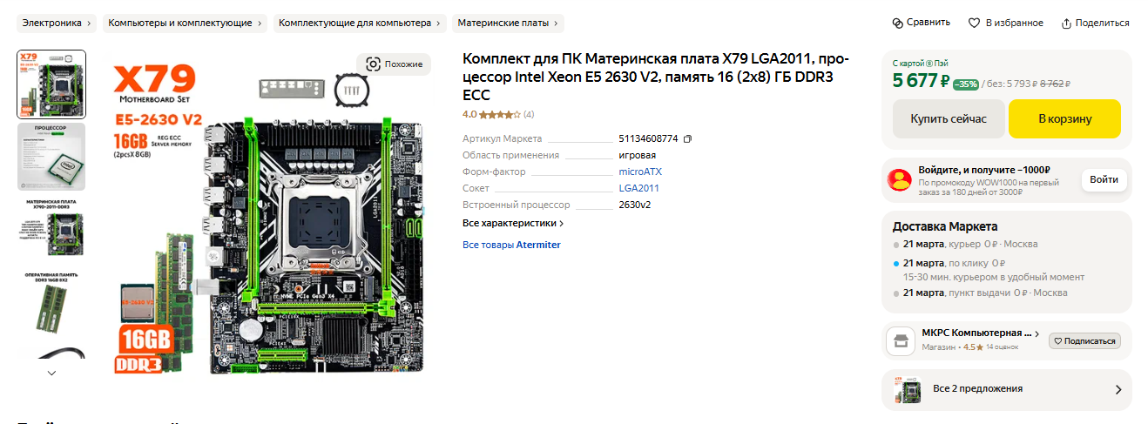Click the Подписаться subscribe button

point(1084,341)
